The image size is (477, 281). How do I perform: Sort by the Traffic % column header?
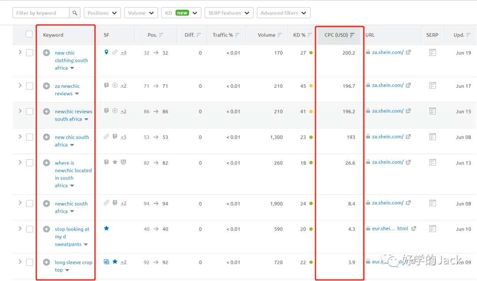(226, 35)
